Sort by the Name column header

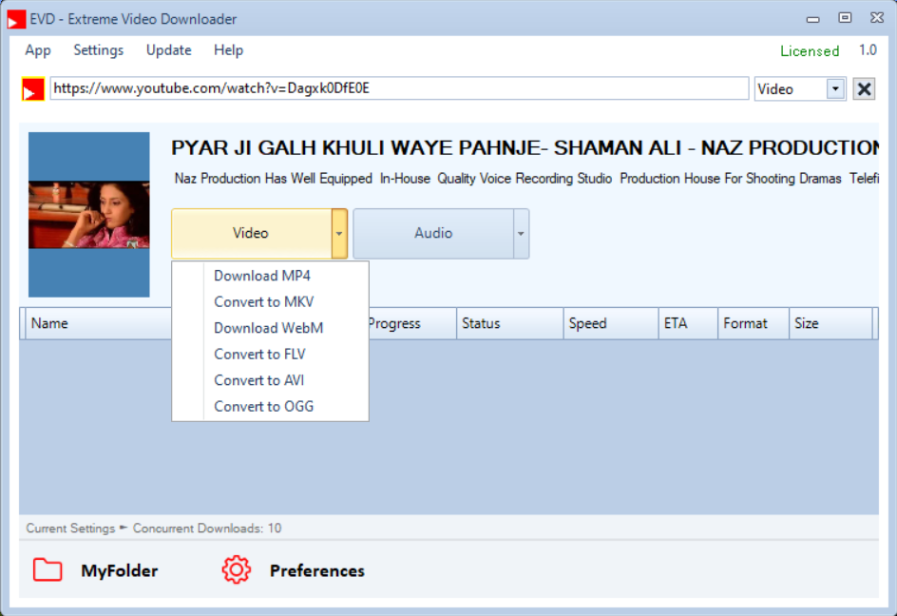pos(99,323)
